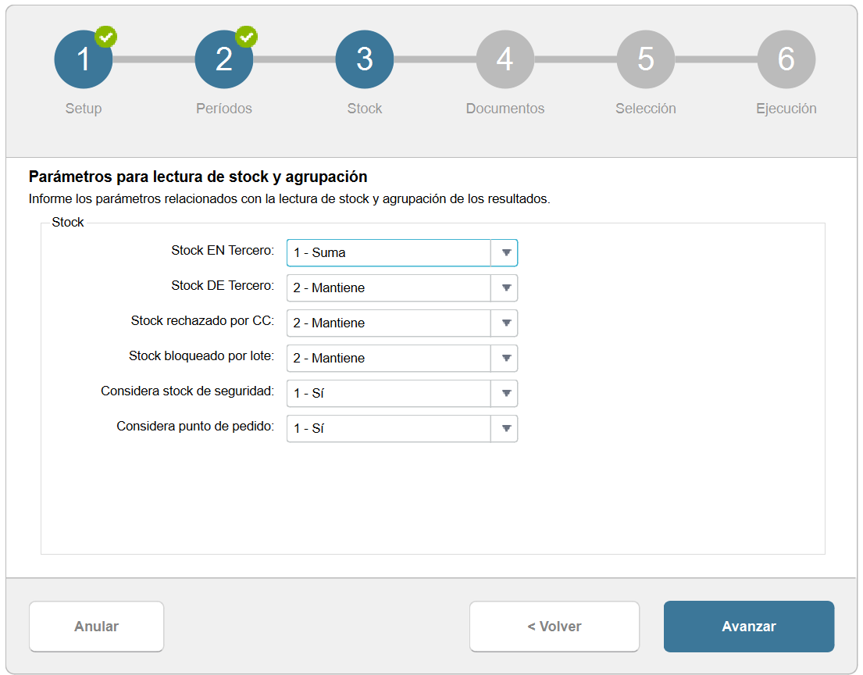Expand the Stock bloqueado por lote dropdown arrow
The width and height of the screenshot is (863, 675).
point(505,359)
